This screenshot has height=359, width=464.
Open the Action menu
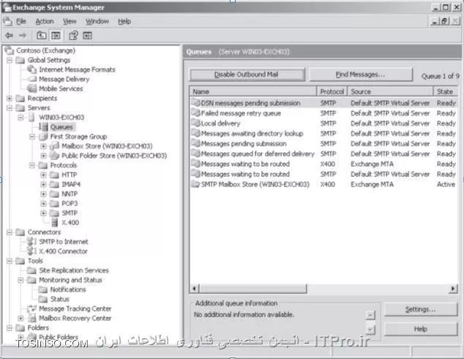pos(45,21)
